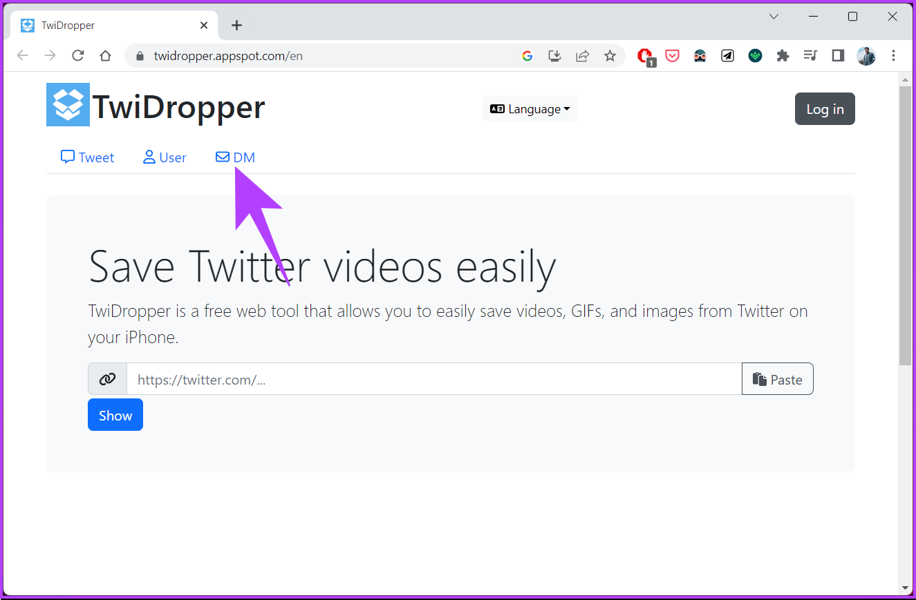Image resolution: width=916 pixels, height=600 pixels.
Task: Click the site security padlock icon
Action: [x=139, y=56]
